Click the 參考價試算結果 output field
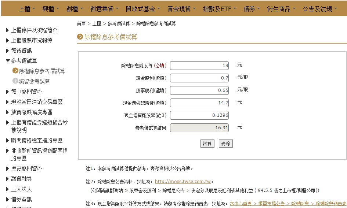The width and height of the screenshot is (347, 208). [199, 128]
